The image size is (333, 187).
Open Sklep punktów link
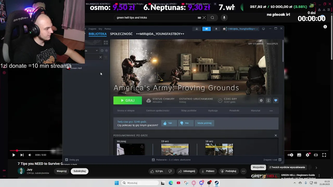tap(189, 111)
